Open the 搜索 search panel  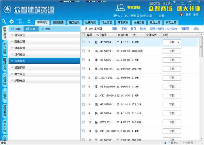tap(46, 29)
